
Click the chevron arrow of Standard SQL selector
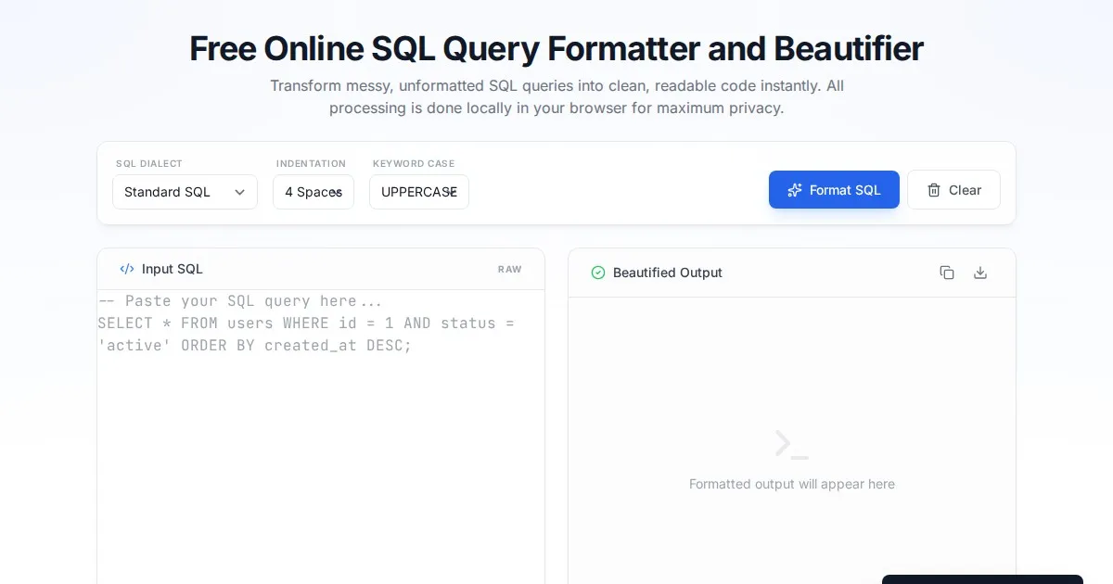point(239,192)
